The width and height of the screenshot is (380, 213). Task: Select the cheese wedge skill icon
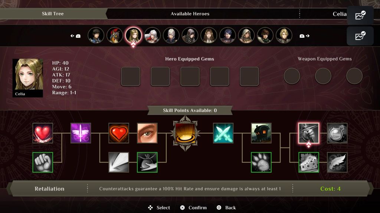pyautogui.click(x=308, y=162)
